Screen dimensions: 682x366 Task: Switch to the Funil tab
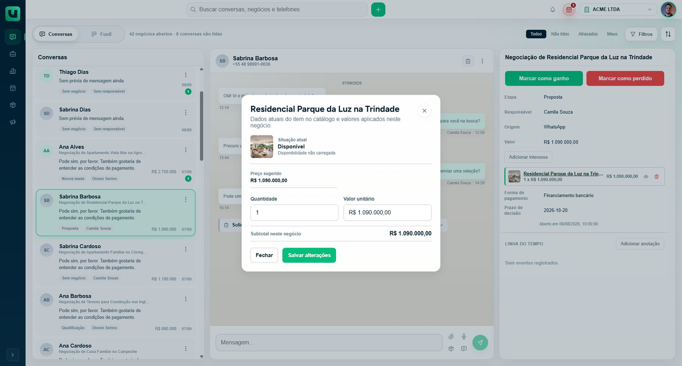101,34
